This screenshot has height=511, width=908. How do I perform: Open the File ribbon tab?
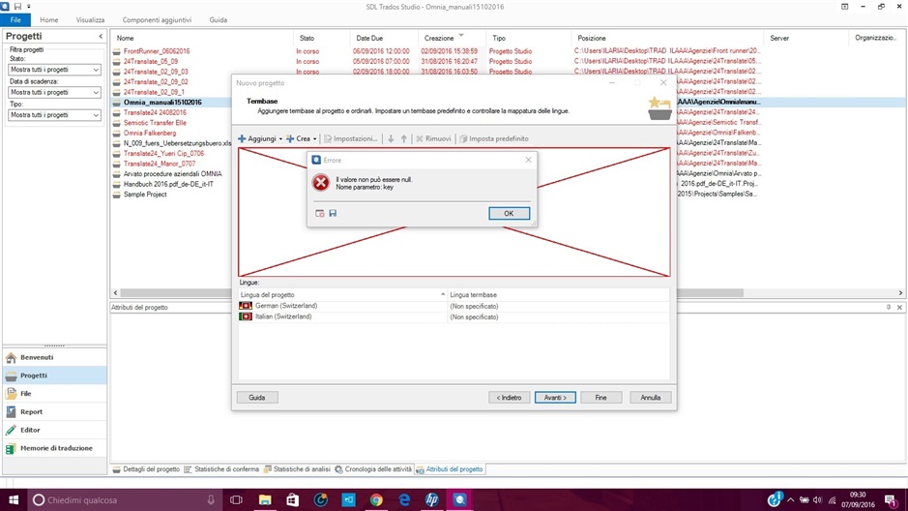[15, 19]
